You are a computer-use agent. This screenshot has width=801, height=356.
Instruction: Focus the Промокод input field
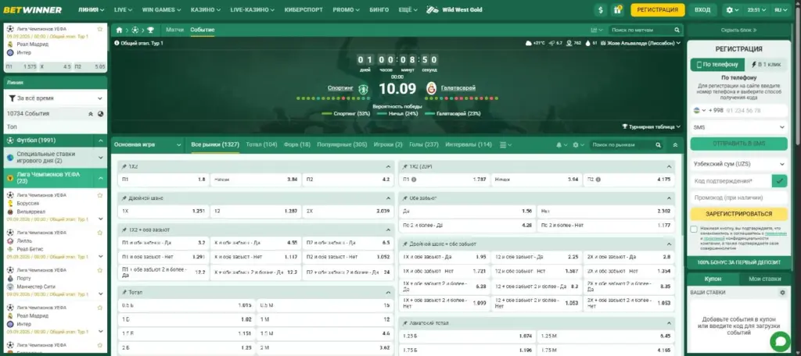pyautogui.click(x=738, y=198)
